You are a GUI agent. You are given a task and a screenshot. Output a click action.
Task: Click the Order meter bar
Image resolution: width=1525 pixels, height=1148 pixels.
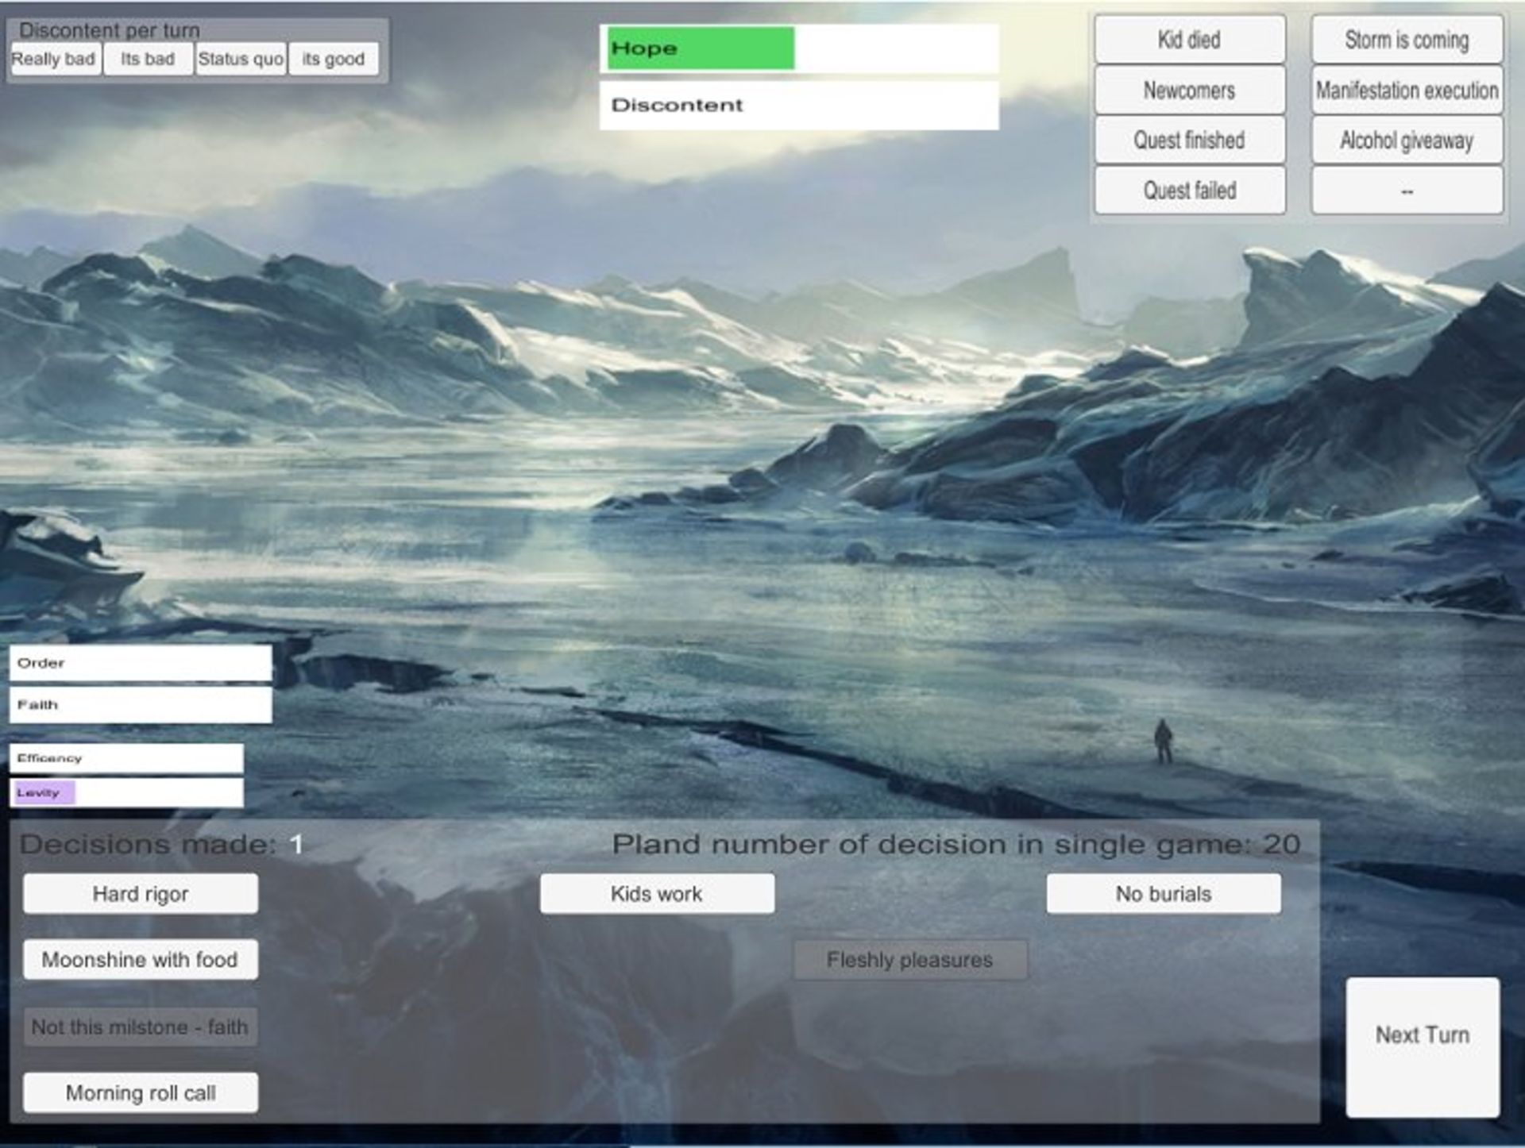click(x=141, y=663)
